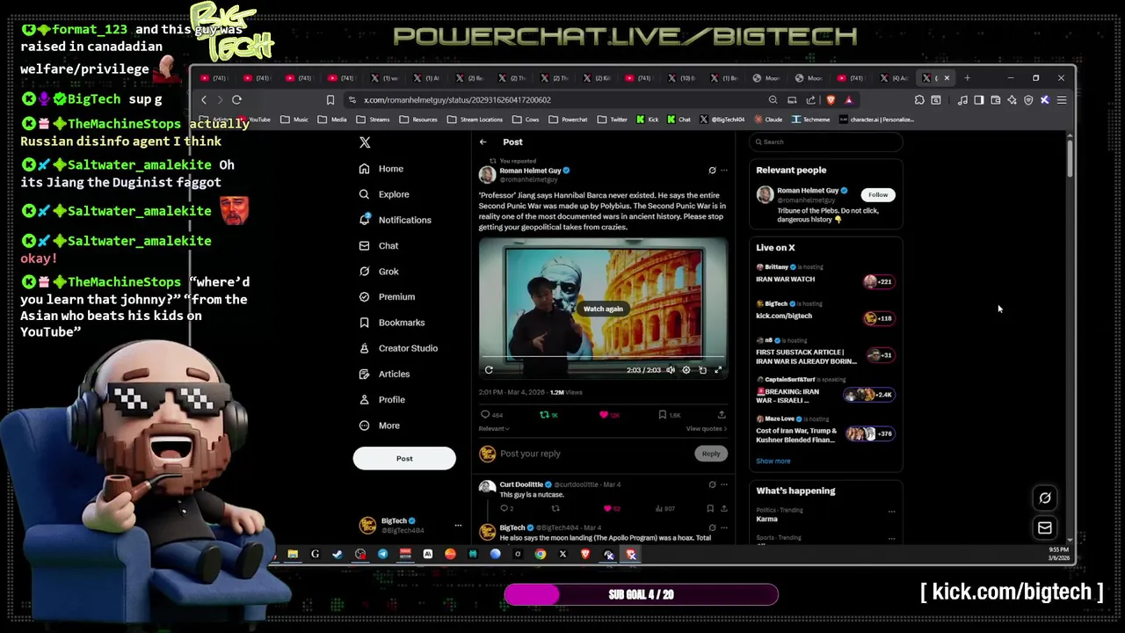Open Brave Shields lion icon
The width and height of the screenshot is (1125, 633).
coord(831,100)
